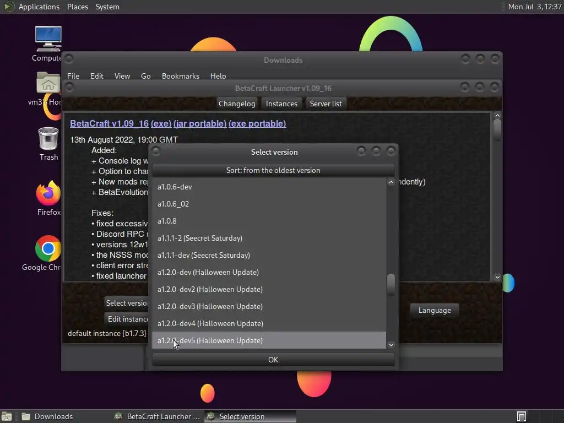Viewport: 564px width, 423px height.
Task: Open Go menu in Downloads window
Action: click(x=145, y=76)
